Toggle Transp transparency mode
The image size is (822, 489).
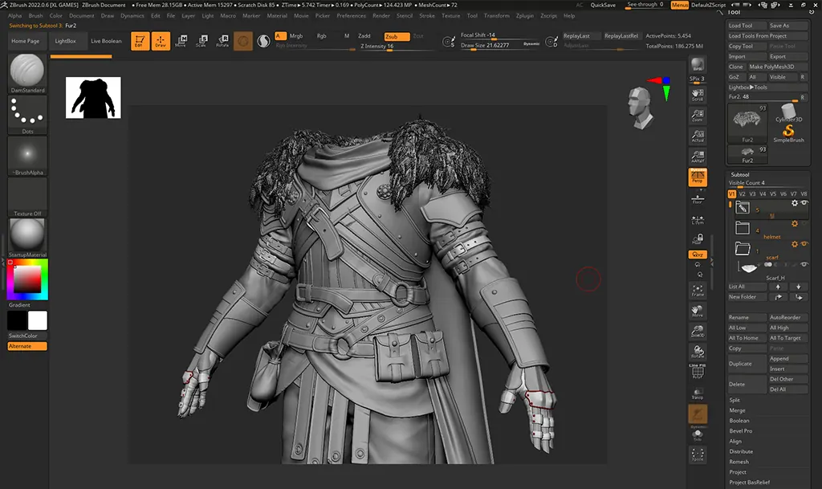698,393
